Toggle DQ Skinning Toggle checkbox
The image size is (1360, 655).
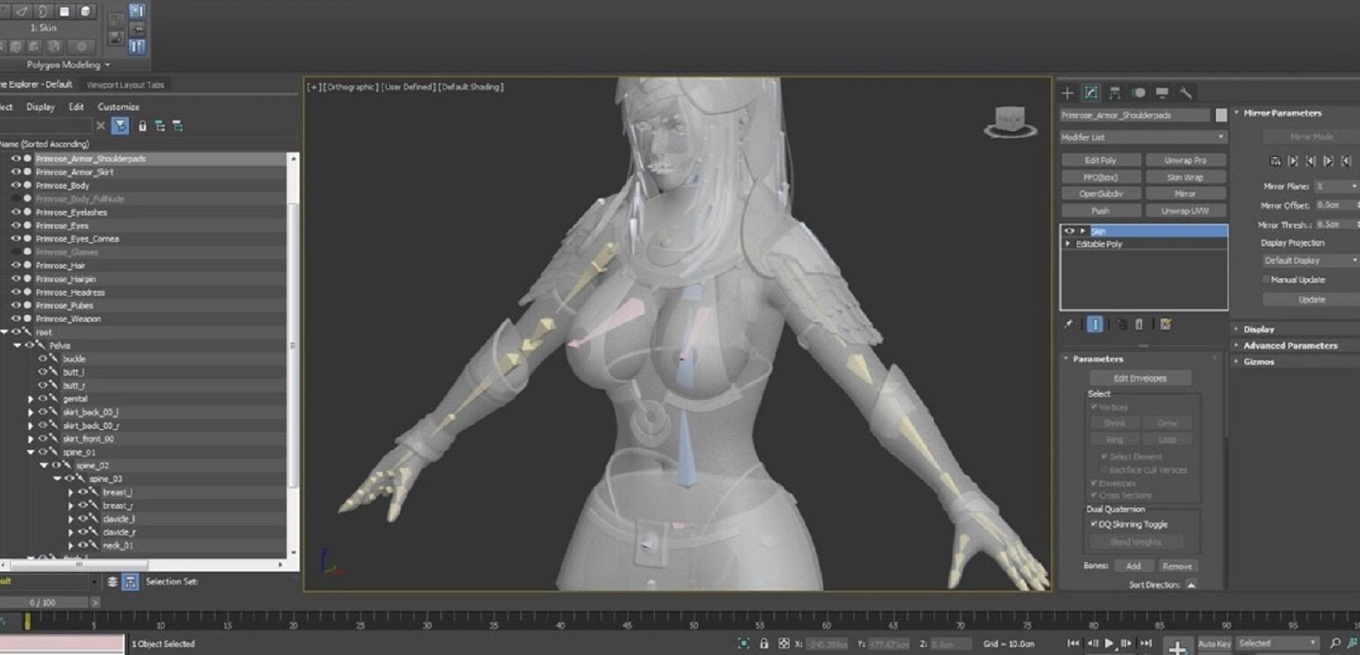pyautogui.click(x=1094, y=524)
